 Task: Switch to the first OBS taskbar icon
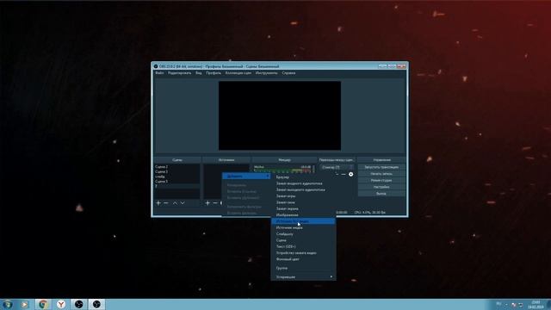coord(78,304)
